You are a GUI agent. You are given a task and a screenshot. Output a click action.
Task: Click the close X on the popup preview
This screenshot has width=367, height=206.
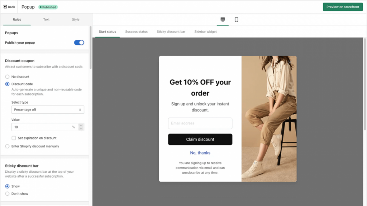pos(290,62)
